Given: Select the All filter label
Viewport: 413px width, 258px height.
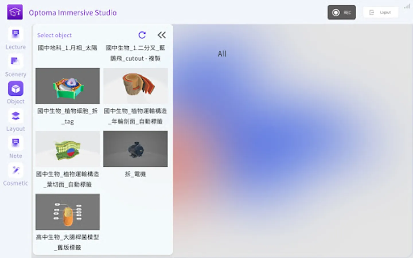Looking at the screenshot, I should click(x=222, y=54).
